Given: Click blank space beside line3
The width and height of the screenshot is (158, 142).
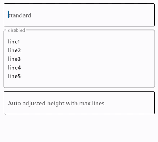Looking at the screenshot, I should pyautogui.click(x=87, y=59).
